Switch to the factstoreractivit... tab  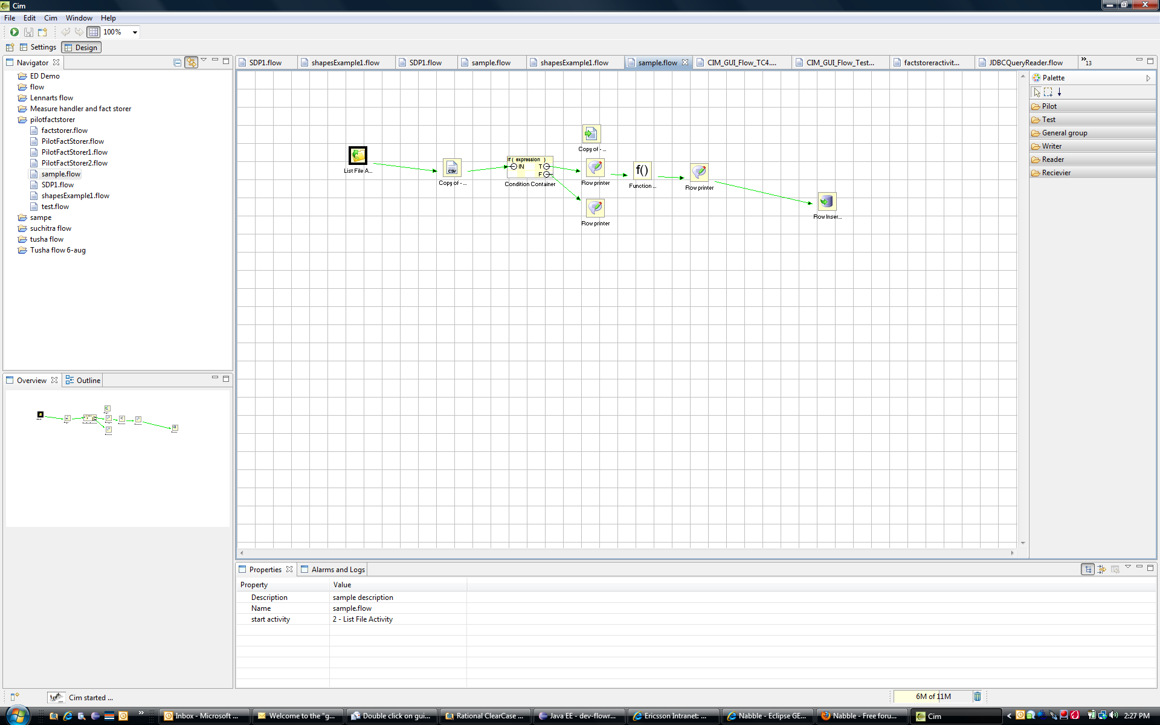(931, 62)
